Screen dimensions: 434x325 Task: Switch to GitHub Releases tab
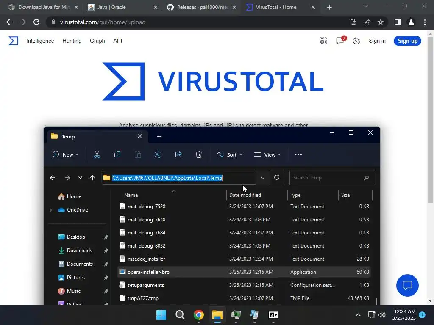click(x=201, y=7)
